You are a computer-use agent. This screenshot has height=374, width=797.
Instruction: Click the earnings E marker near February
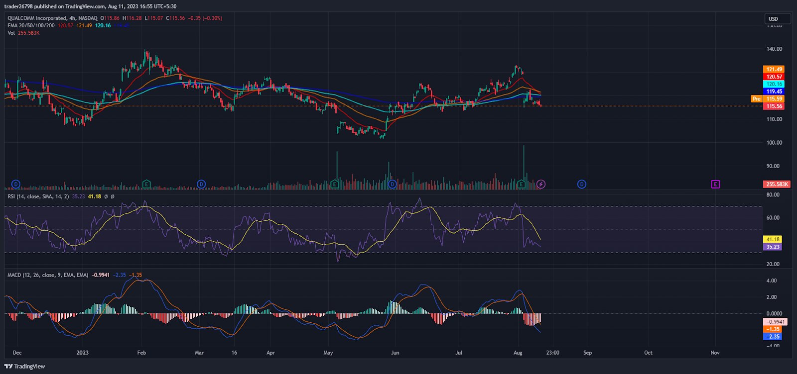point(146,184)
